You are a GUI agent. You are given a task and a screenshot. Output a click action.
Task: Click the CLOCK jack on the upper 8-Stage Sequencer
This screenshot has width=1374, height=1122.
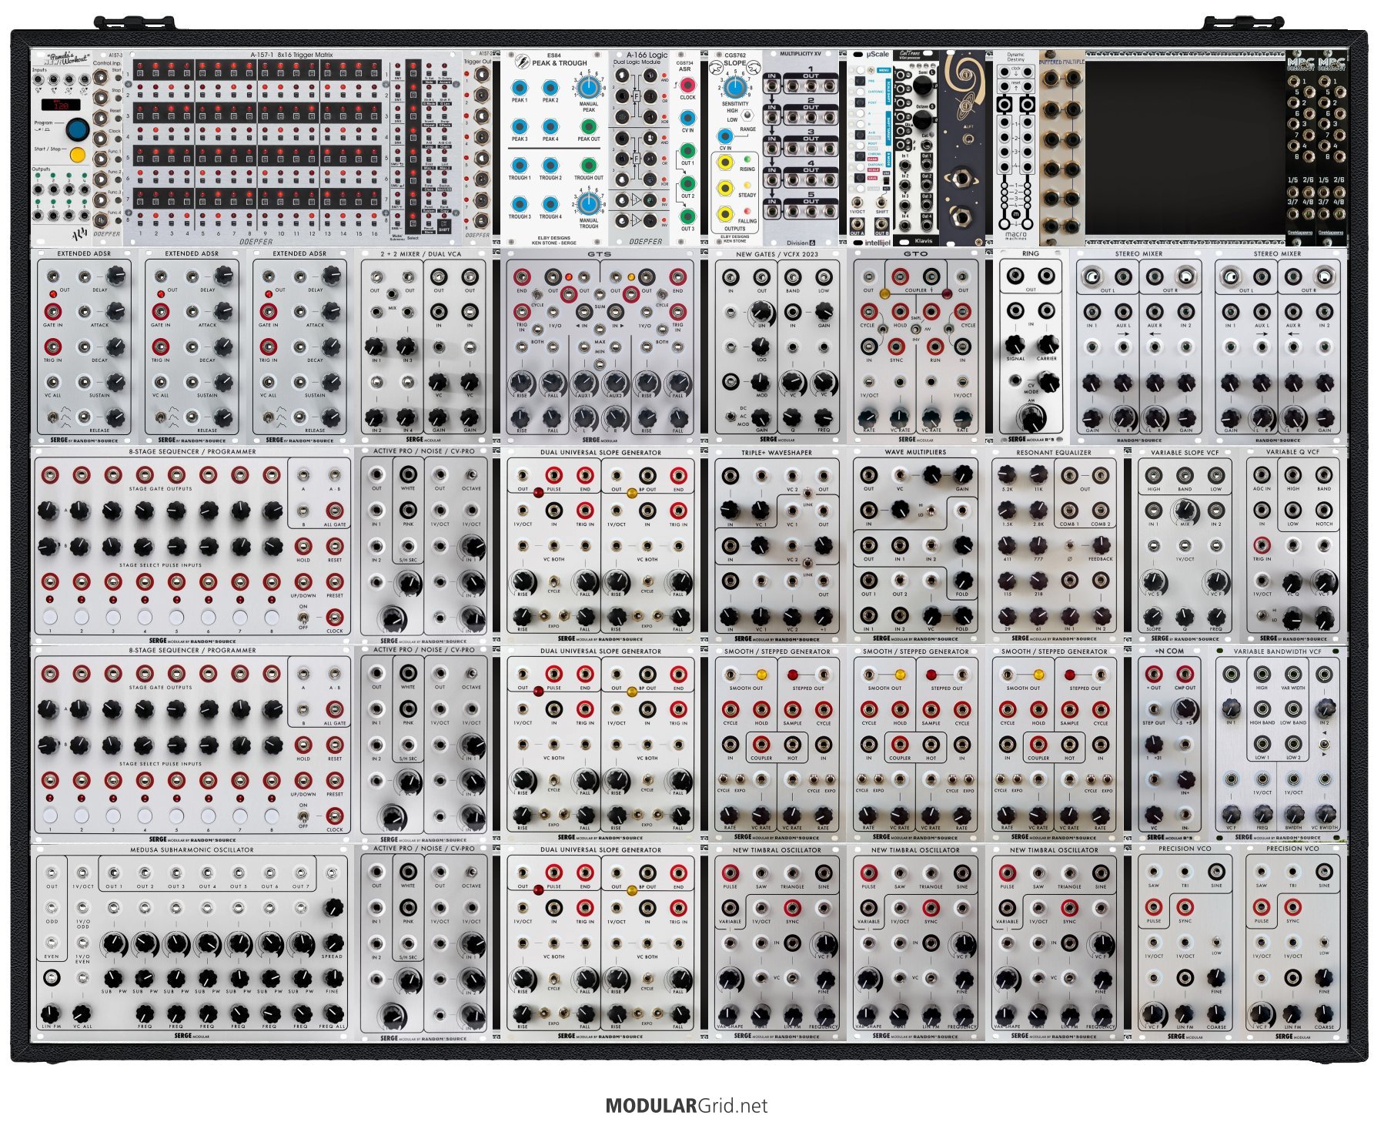(335, 617)
